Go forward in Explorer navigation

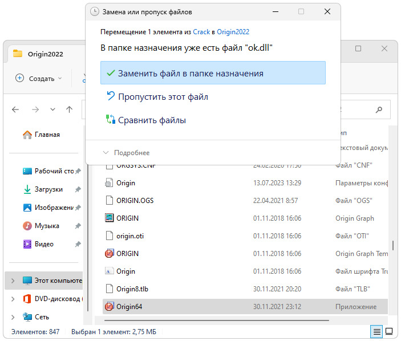pyautogui.click(x=35, y=109)
